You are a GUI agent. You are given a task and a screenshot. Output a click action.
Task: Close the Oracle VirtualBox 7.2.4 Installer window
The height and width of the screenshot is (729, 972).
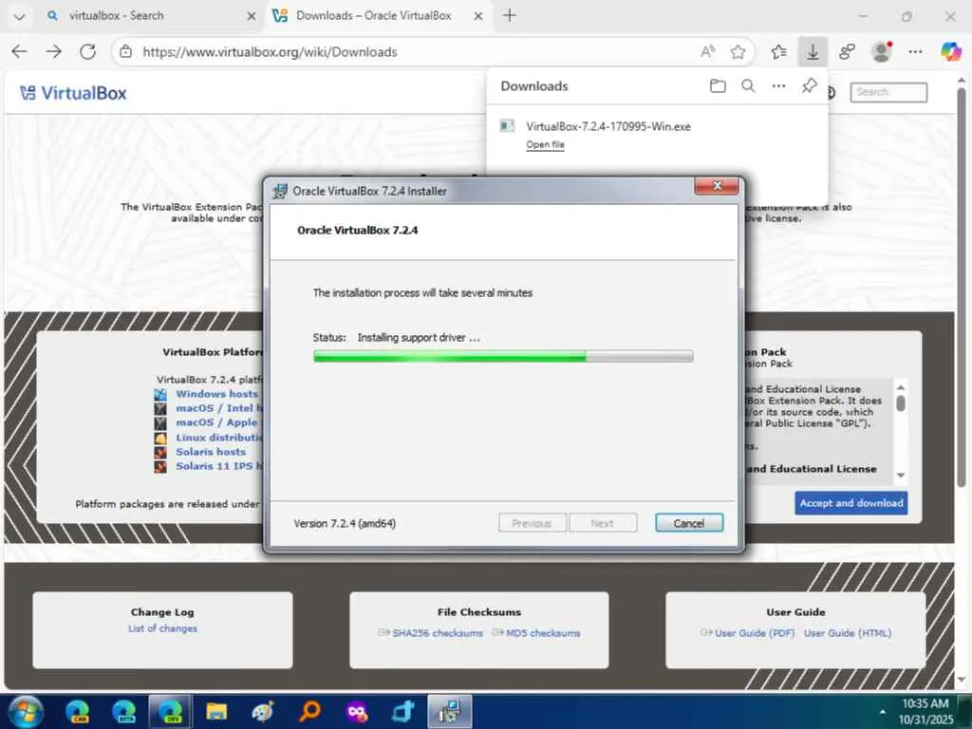[717, 185]
